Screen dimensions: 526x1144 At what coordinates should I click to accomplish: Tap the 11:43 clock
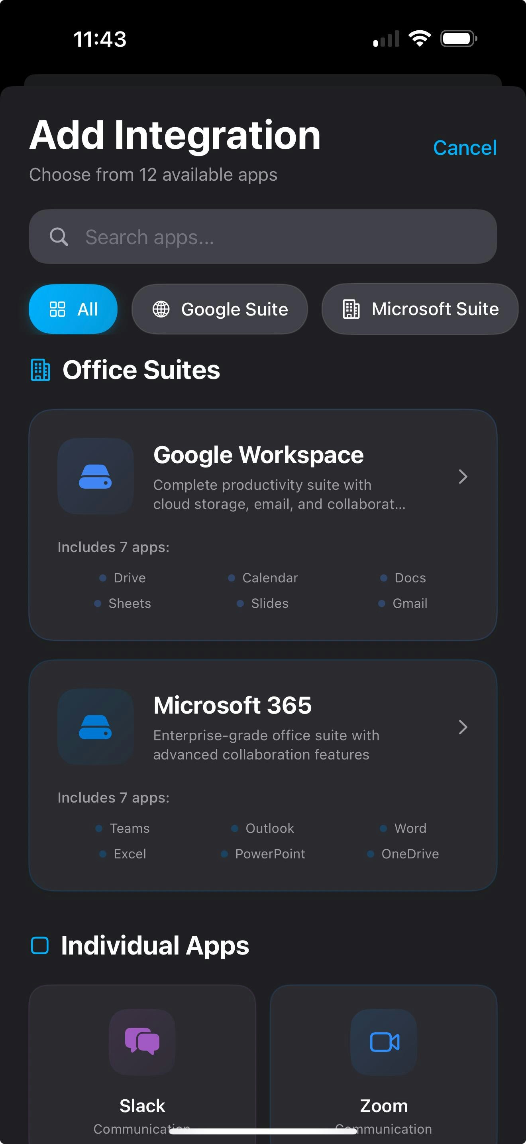[x=100, y=39]
